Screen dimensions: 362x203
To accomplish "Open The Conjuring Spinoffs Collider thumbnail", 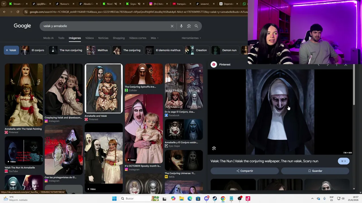I will [x=144, y=74].
